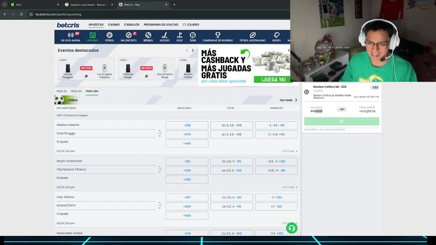Click Ver todo for Fútbol

pos(288,100)
